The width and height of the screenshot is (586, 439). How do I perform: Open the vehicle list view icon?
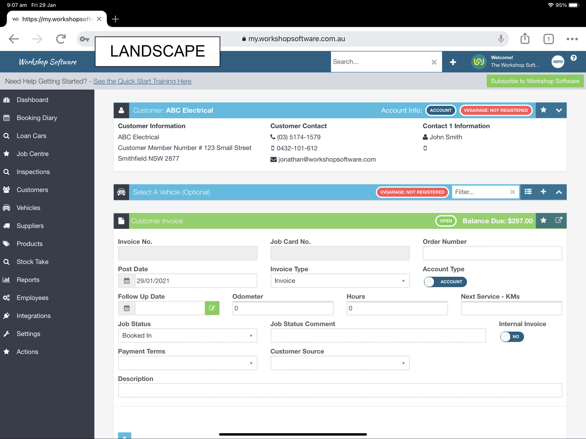pos(528,192)
